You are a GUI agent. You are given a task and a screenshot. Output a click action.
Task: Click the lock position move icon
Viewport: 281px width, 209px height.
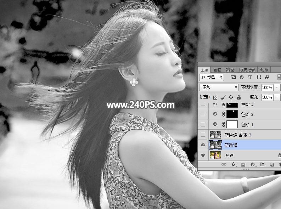[231, 97]
